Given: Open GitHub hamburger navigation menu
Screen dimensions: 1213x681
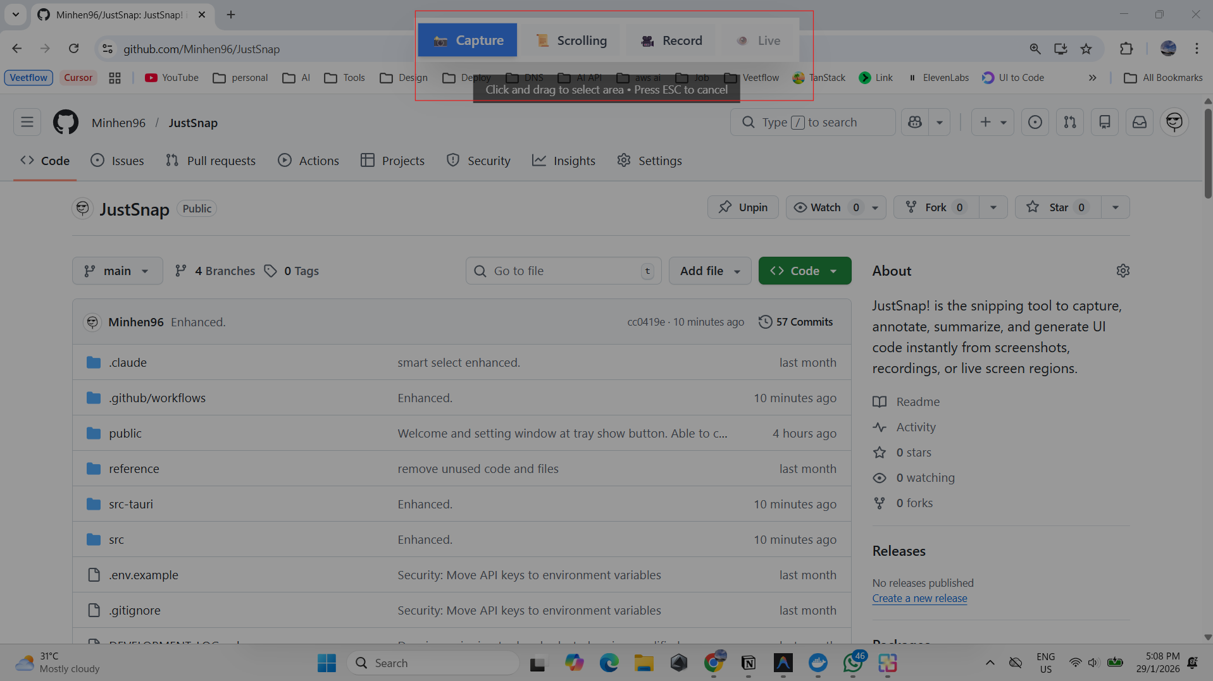Looking at the screenshot, I should coord(27,122).
